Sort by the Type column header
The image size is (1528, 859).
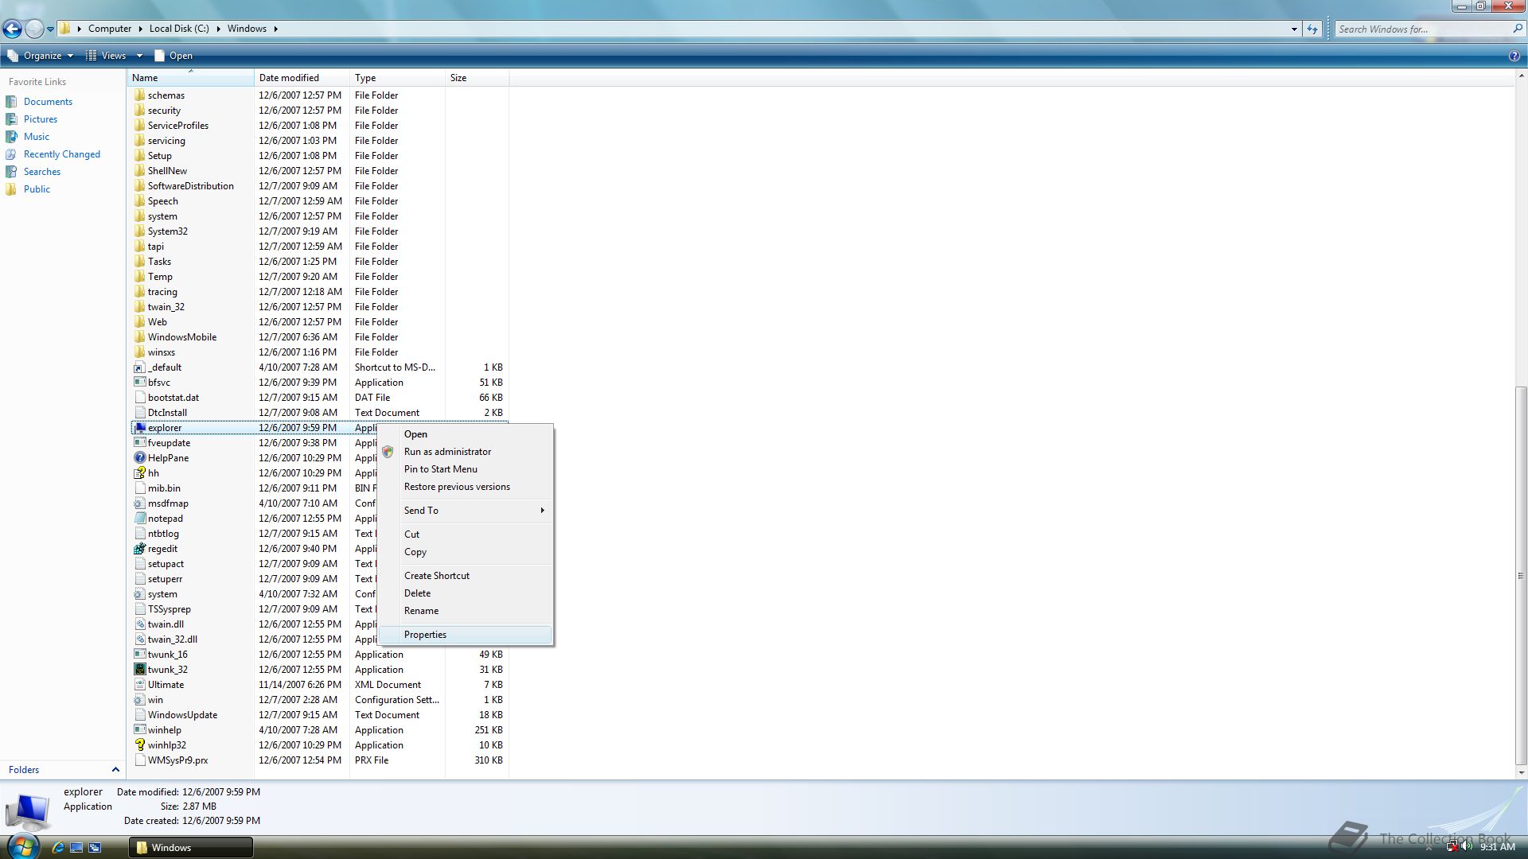pyautogui.click(x=397, y=78)
